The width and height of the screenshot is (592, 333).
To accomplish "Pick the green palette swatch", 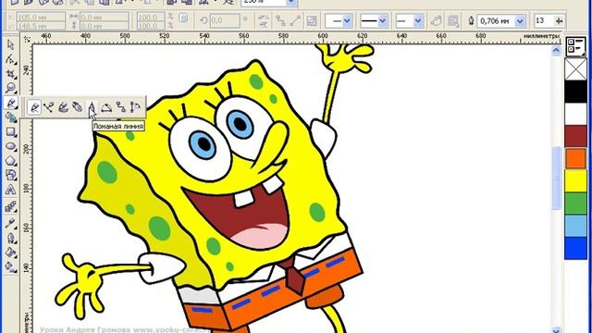I will pos(575,203).
